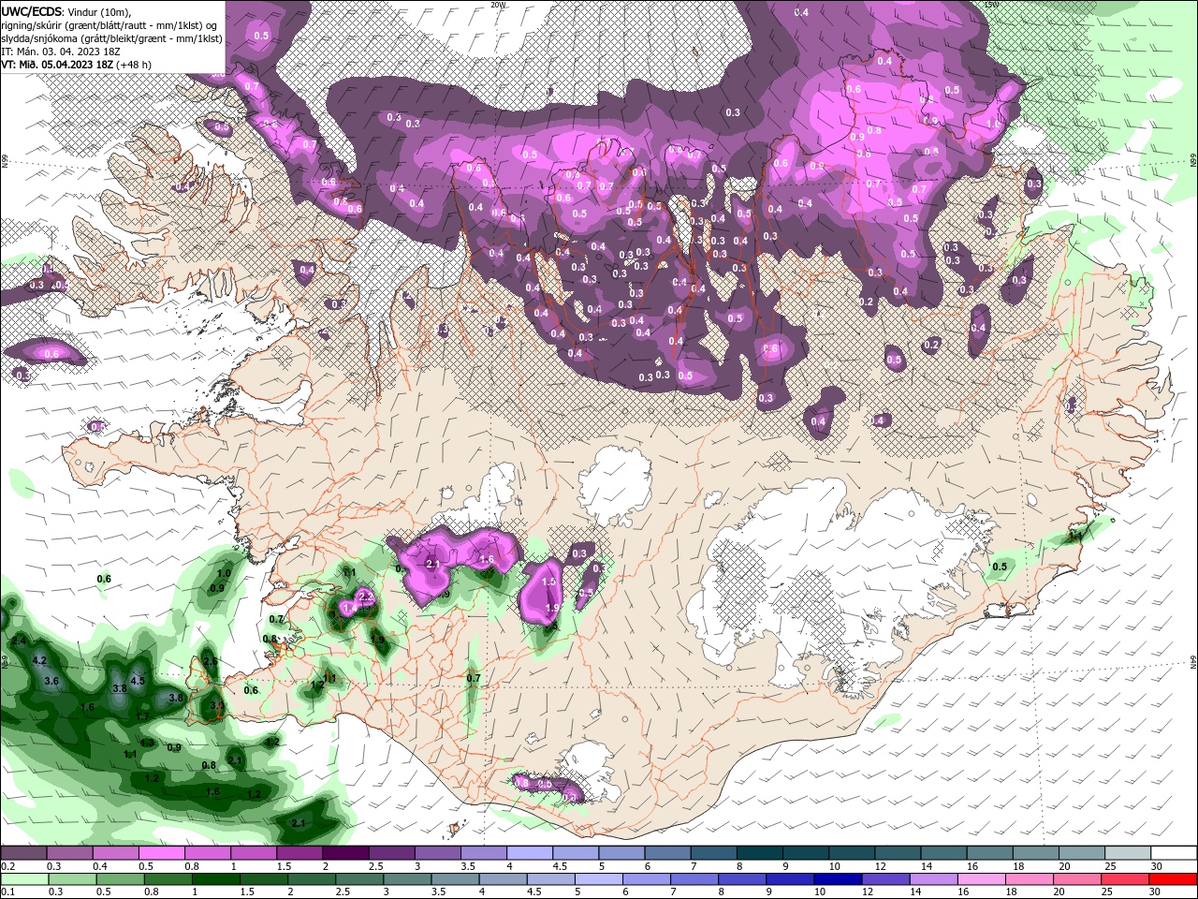Select the 4 pale periwinkle swatch in upper bar
Image resolution: width=1198 pixels, height=899 pixels.
pyautogui.click(x=530, y=853)
